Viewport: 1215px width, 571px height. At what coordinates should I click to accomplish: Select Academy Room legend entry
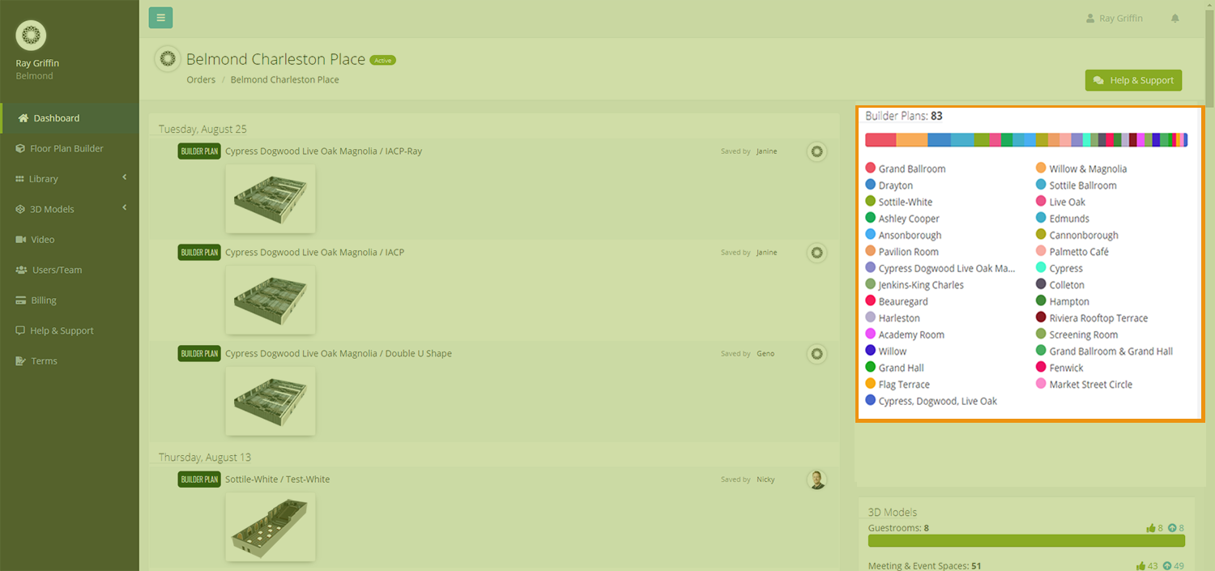pyautogui.click(x=905, y=335)
